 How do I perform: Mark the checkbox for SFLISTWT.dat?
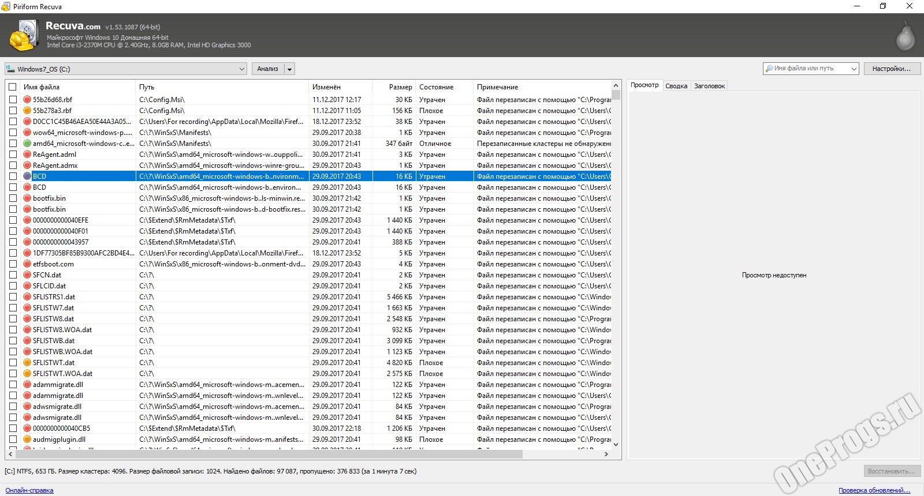(x=13, y=363)
